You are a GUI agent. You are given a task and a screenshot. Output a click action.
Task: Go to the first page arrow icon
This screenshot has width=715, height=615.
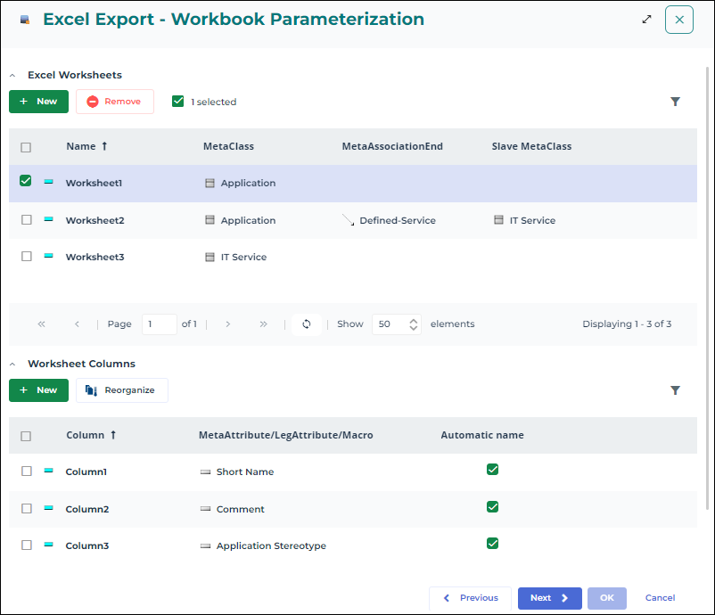pos(41,324)
